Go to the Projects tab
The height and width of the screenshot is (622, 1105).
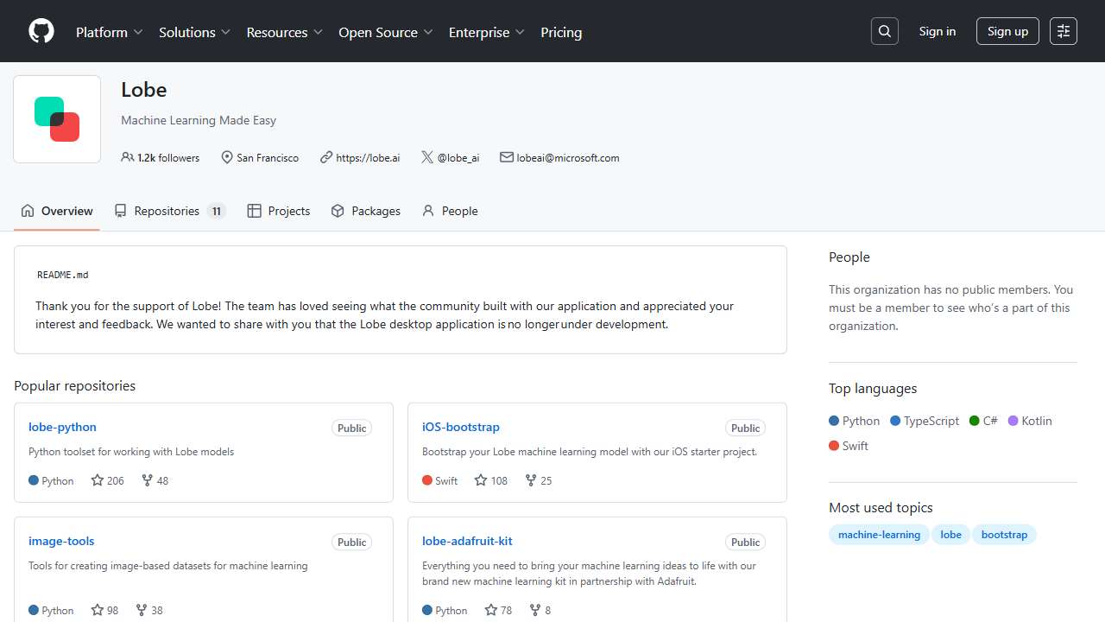point(279,211)
